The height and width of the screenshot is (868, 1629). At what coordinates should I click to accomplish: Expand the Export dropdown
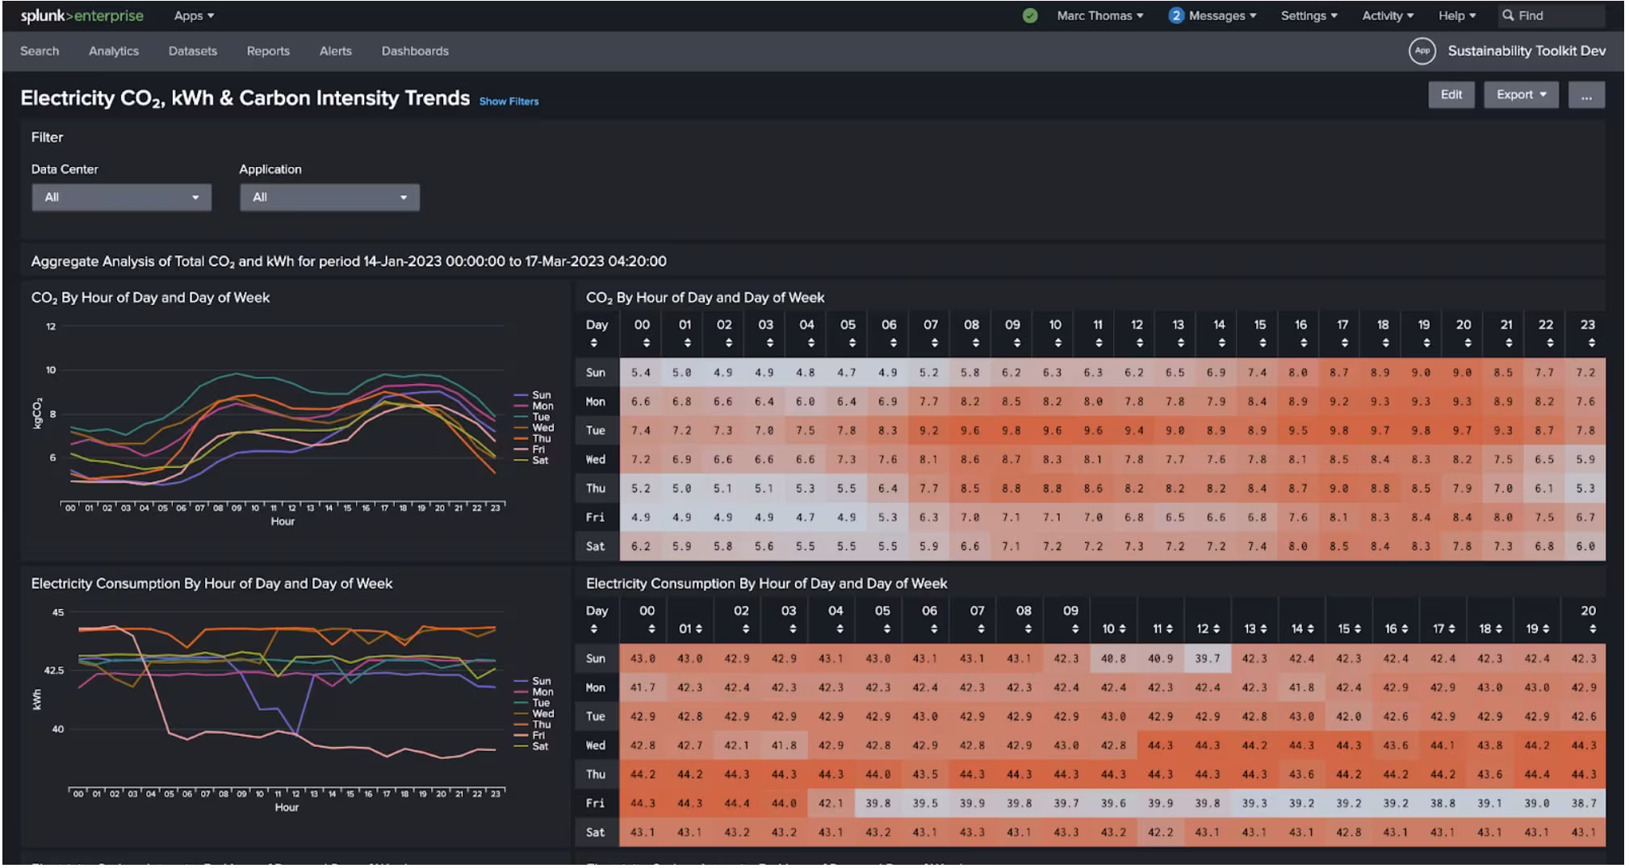tap(1519, 94)
